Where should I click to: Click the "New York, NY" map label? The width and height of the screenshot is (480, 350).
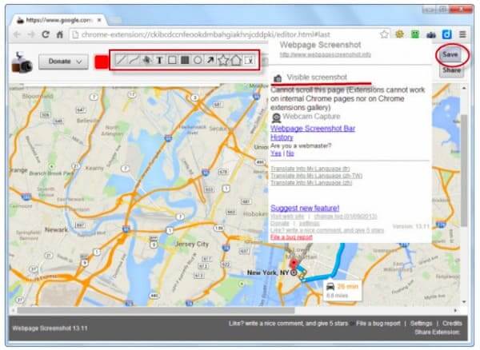(268, 272)
